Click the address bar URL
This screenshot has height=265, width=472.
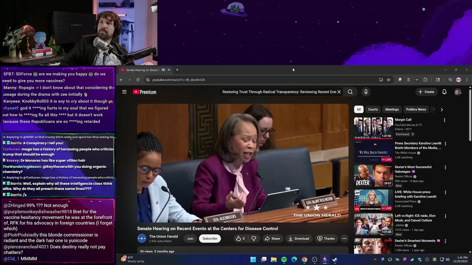pyautogui.click(x=178, y=80)
